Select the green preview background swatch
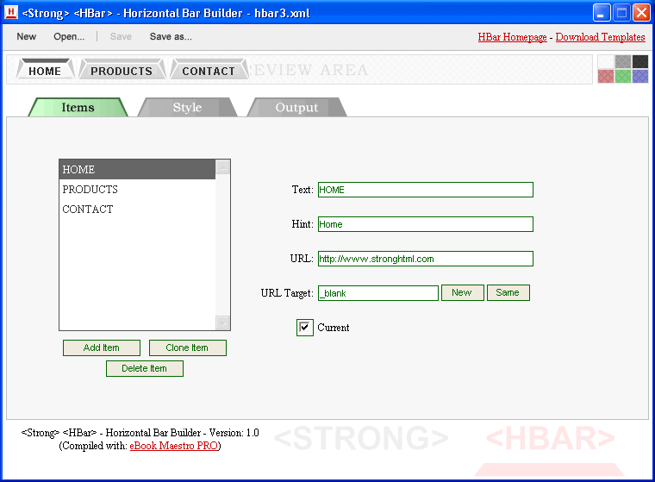This screenshot has width=655, height=482. pos(623,77)
